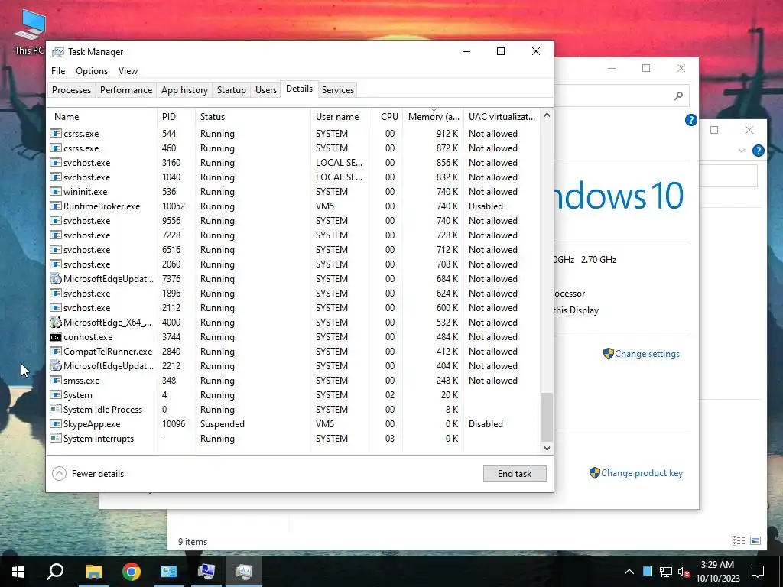Select the System process row name
The image size is (783, 587).
pos(78,395)
